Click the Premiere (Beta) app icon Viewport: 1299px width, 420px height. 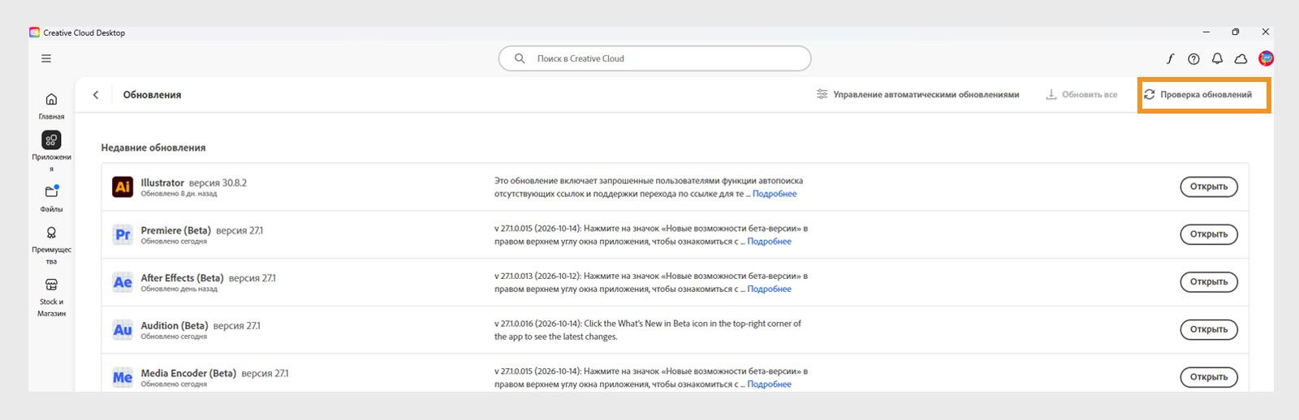(123, 234)
